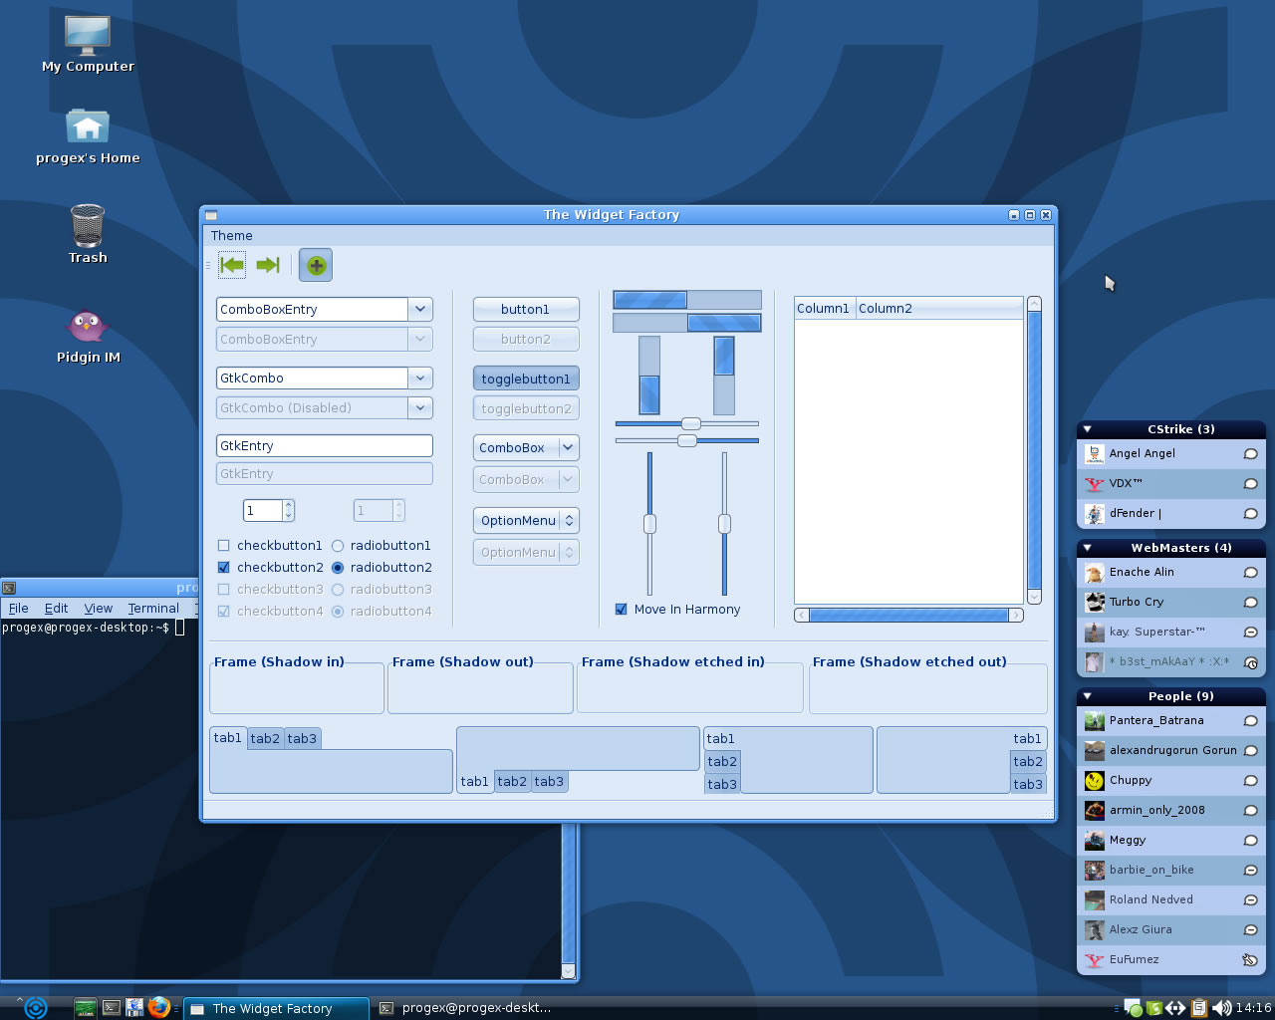The image size is (1275, 1020).
Task: Click the Yahoo icon beside VDX™ contact
Action: [1095, 484]
